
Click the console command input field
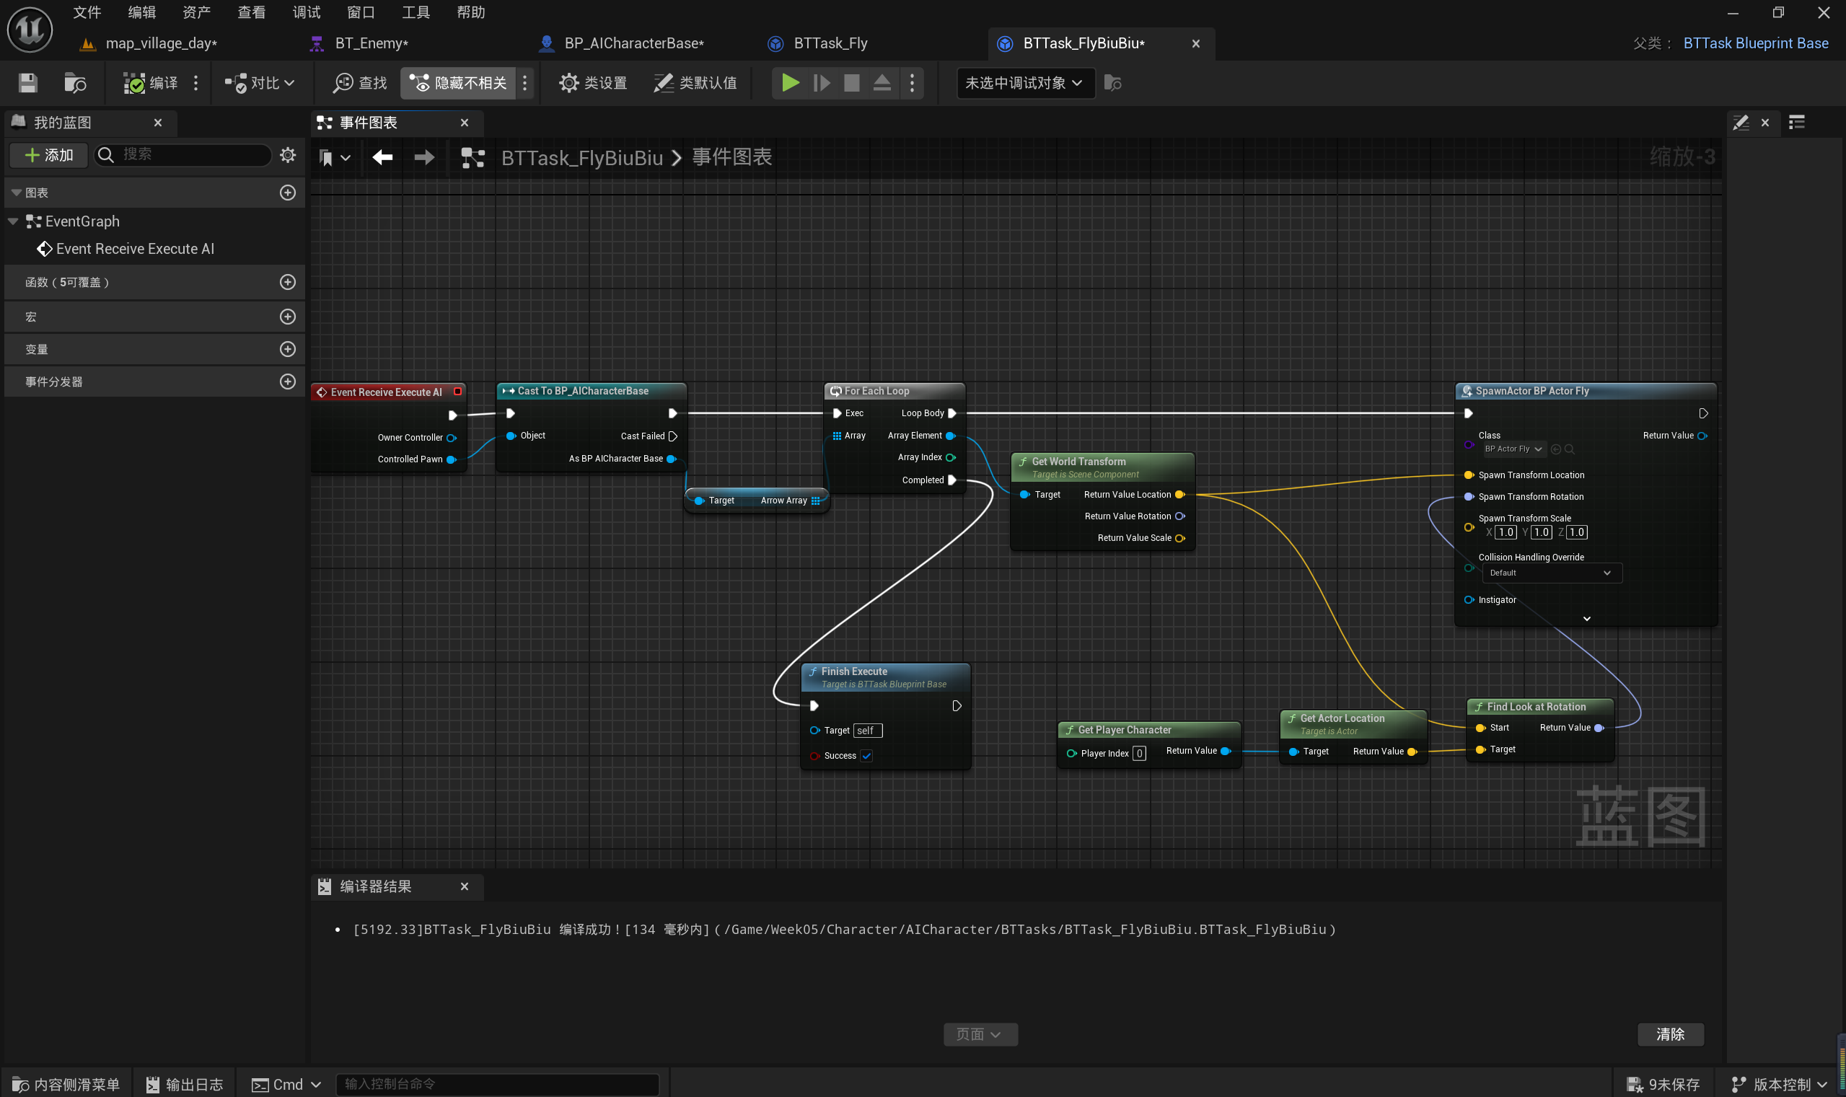[497, 1084]
